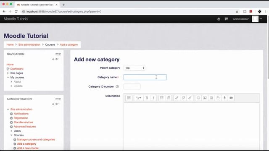Insert a media file in editor
This screenshot has width=269, height=151.
pyautogui.click(x=211, y=98)
